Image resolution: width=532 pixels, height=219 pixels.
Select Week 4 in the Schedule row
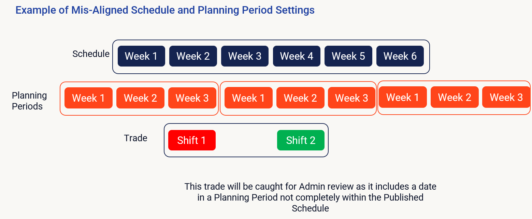[x=297, y=56]
